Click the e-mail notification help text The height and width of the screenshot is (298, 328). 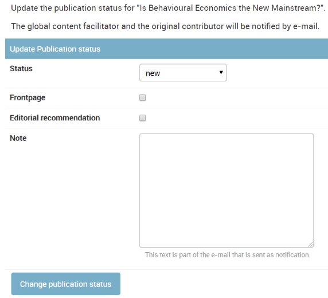pos(228,254)
